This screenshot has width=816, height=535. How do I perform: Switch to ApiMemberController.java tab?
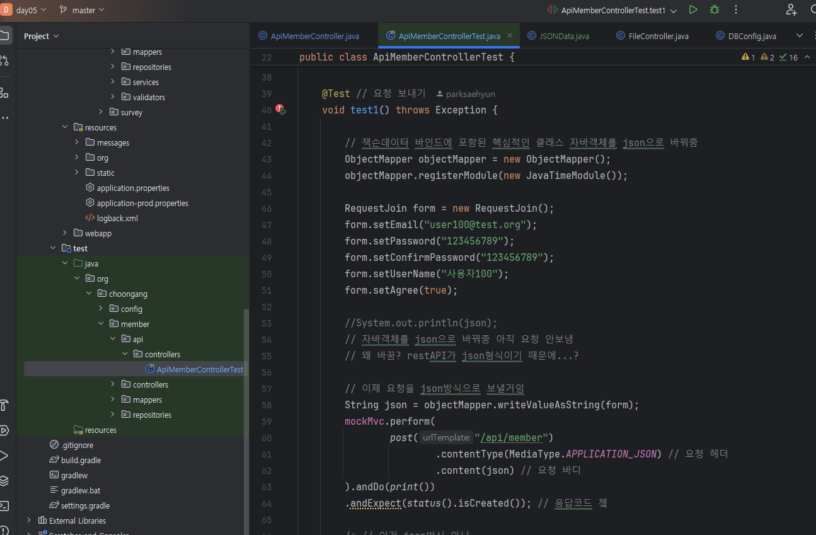[x=309, y=36]
